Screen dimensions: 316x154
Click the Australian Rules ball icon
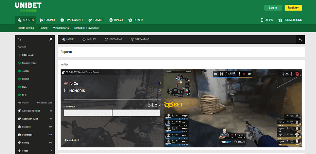tap(19, 119)
